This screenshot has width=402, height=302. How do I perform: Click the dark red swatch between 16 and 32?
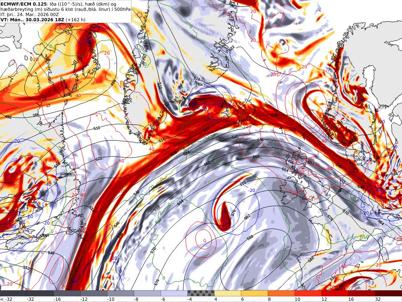(x=362, y=293)
